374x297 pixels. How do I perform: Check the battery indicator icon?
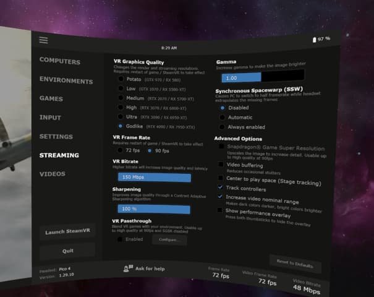(x=315, y=40)
